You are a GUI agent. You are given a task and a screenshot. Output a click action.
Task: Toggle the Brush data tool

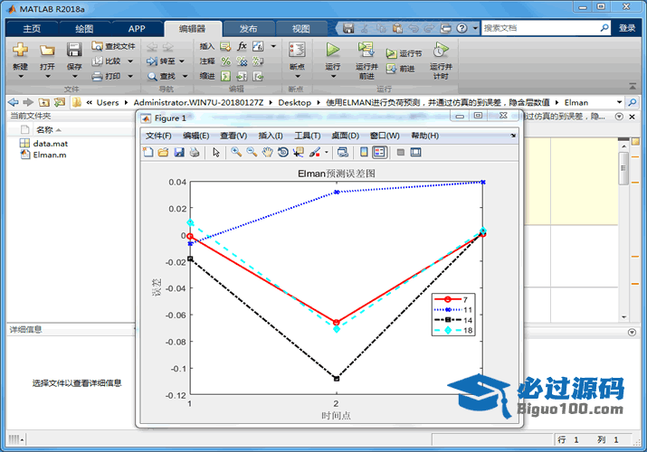click(315, 152)
